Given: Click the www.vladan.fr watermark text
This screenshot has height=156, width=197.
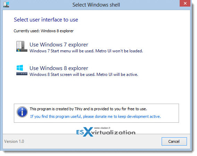Looking at the screenshot, I should click(x=102, y=128).
